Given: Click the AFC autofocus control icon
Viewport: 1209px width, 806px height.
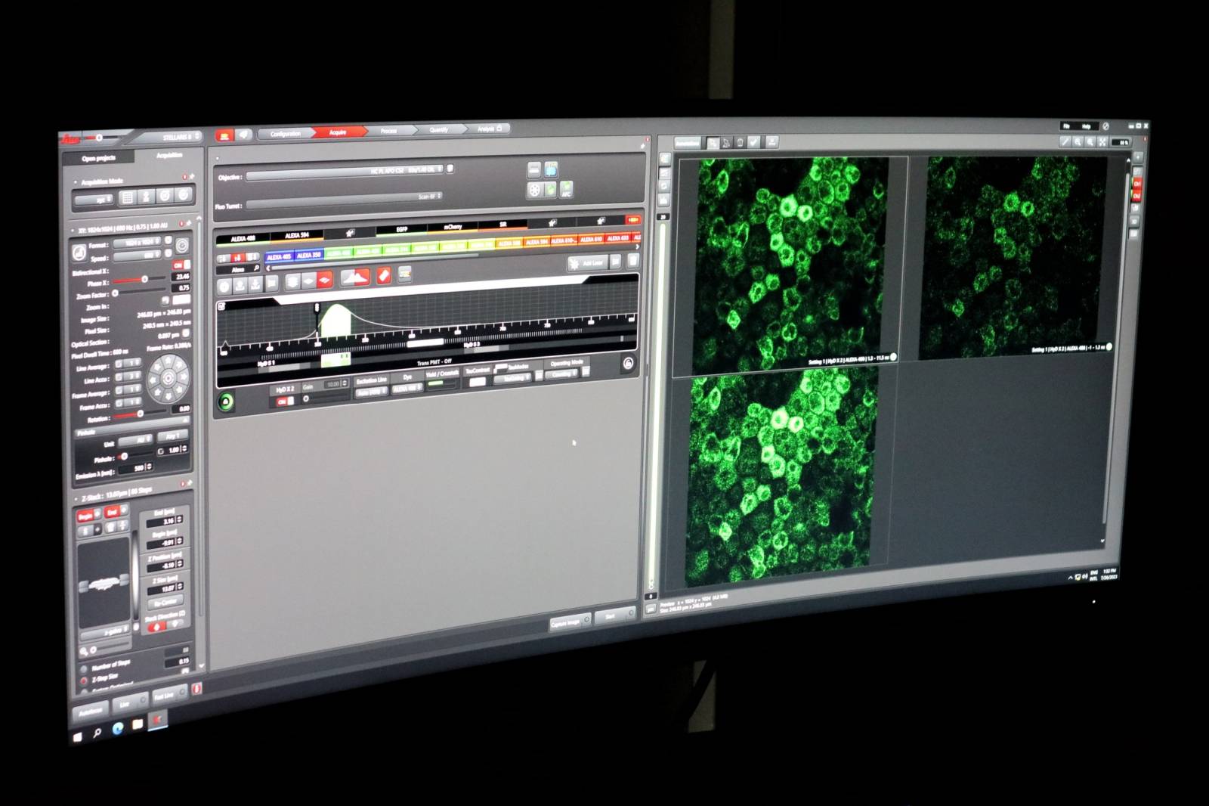Looking at the screenshot, I should click(x=567, y=188).
